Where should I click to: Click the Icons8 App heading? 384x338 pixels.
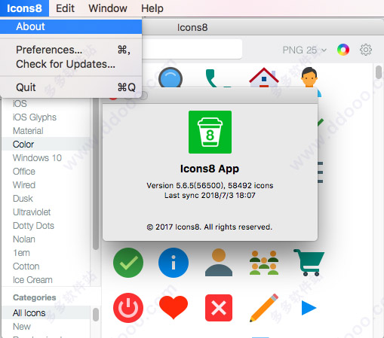[x=210, y=169]
